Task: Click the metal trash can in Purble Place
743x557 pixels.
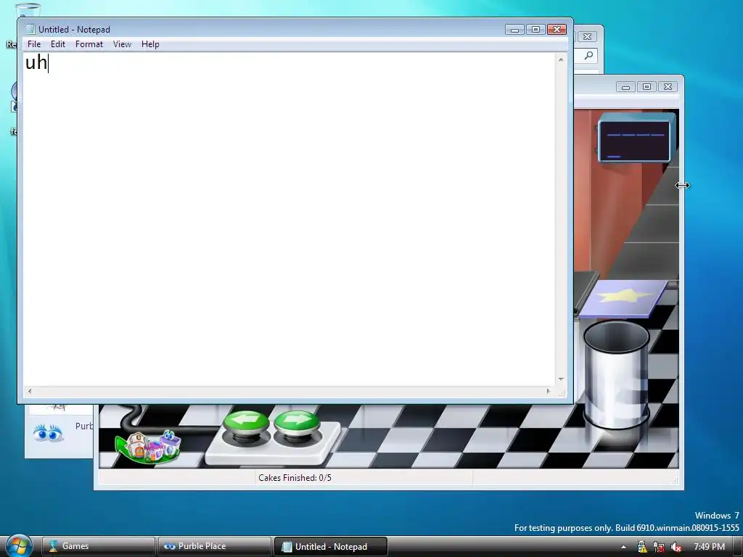Action: tap(616, 374)
